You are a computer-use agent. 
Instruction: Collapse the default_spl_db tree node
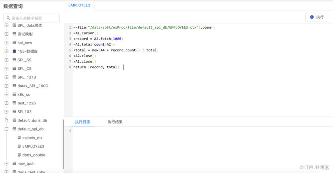pyautogui.click(x=6, y=129)
